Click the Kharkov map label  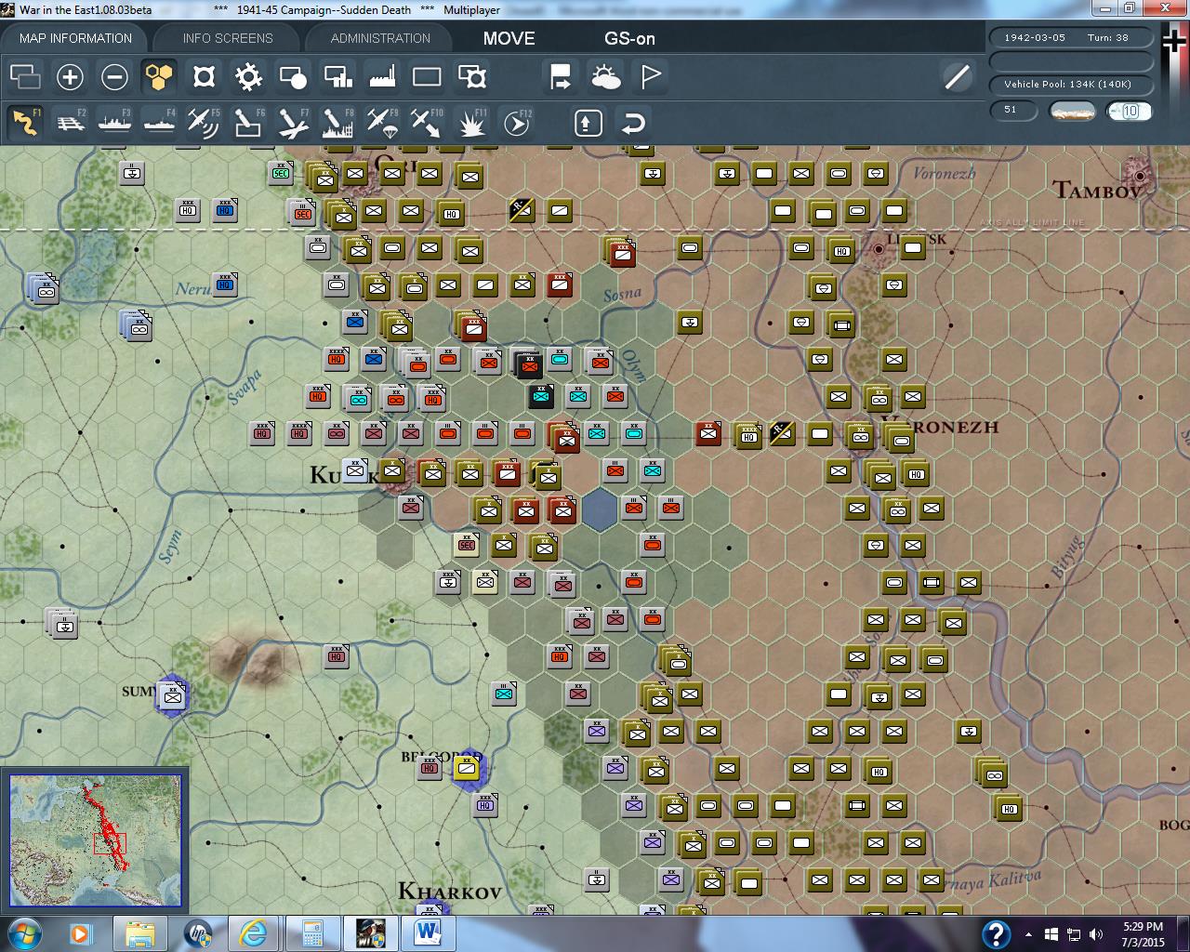point(450,891)
